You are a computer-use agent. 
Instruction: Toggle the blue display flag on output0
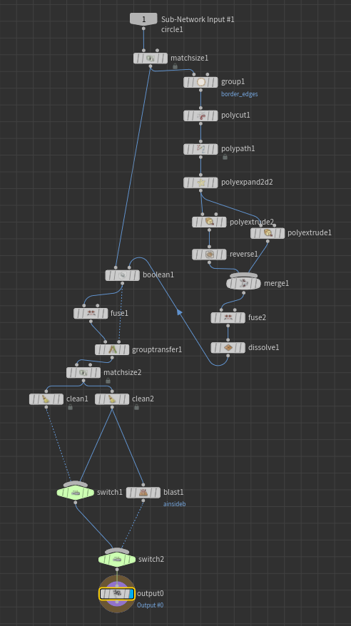tap(131, 594)
